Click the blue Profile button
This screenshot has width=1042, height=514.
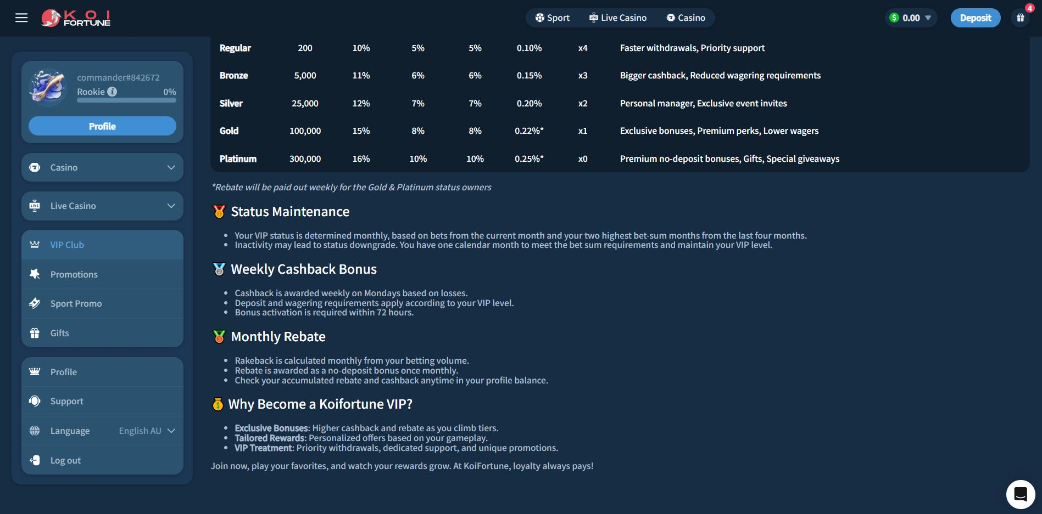[102, 126]
